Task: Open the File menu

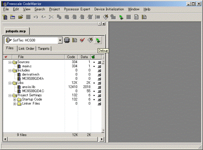Action: pos(6,9)
